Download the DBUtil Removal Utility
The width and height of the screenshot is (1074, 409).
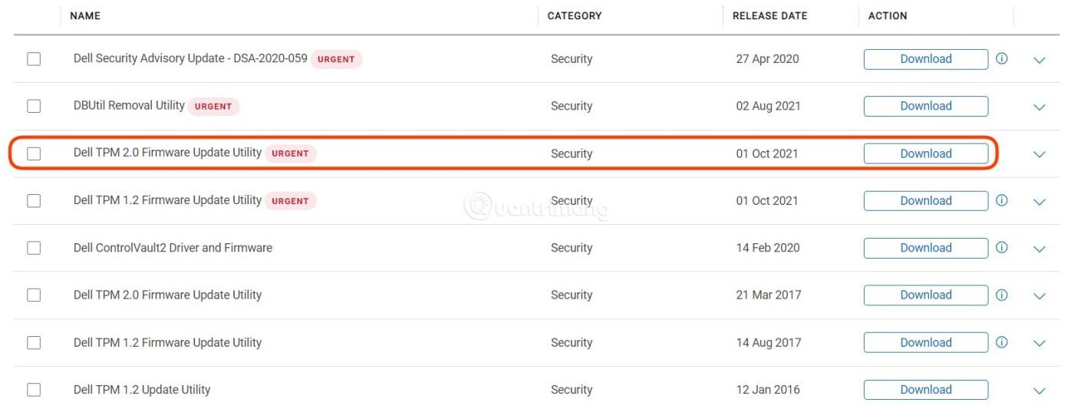click(x=925, y=106)
